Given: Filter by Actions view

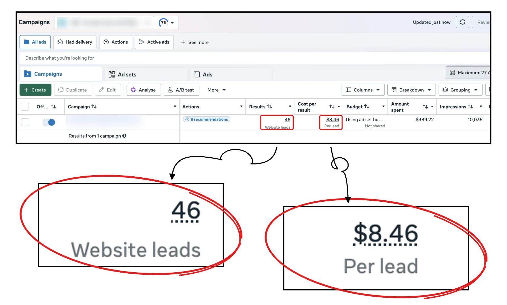Looking at the screenshot, I should (116, 42).
